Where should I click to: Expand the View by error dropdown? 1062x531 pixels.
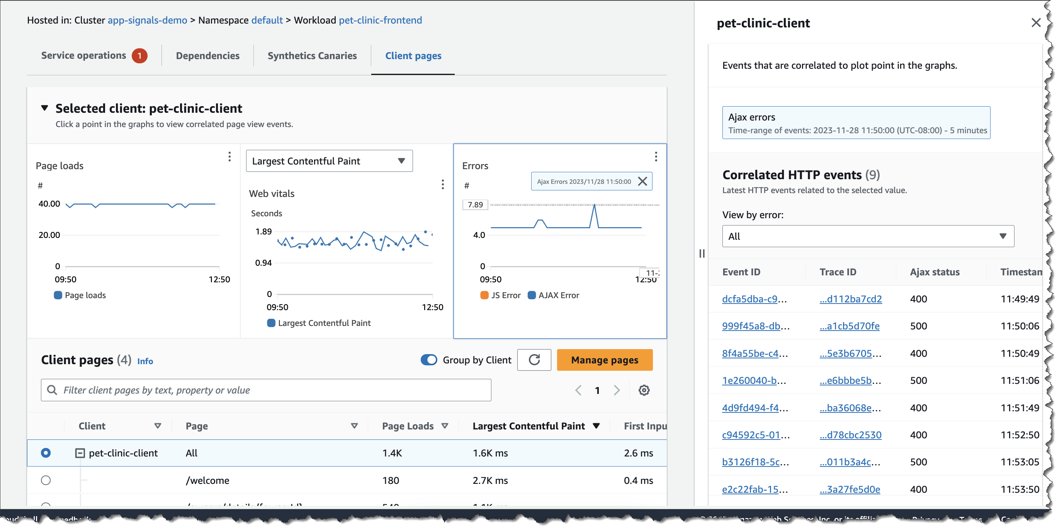(x=868, y=236)
